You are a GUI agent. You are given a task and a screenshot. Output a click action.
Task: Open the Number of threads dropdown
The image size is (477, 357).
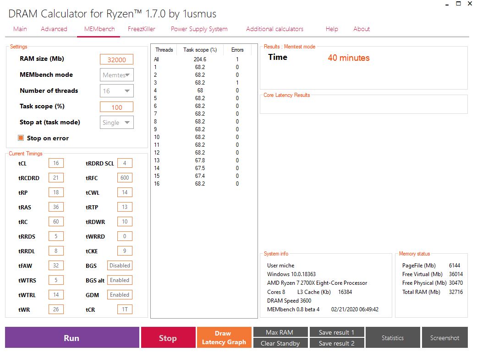116,91
